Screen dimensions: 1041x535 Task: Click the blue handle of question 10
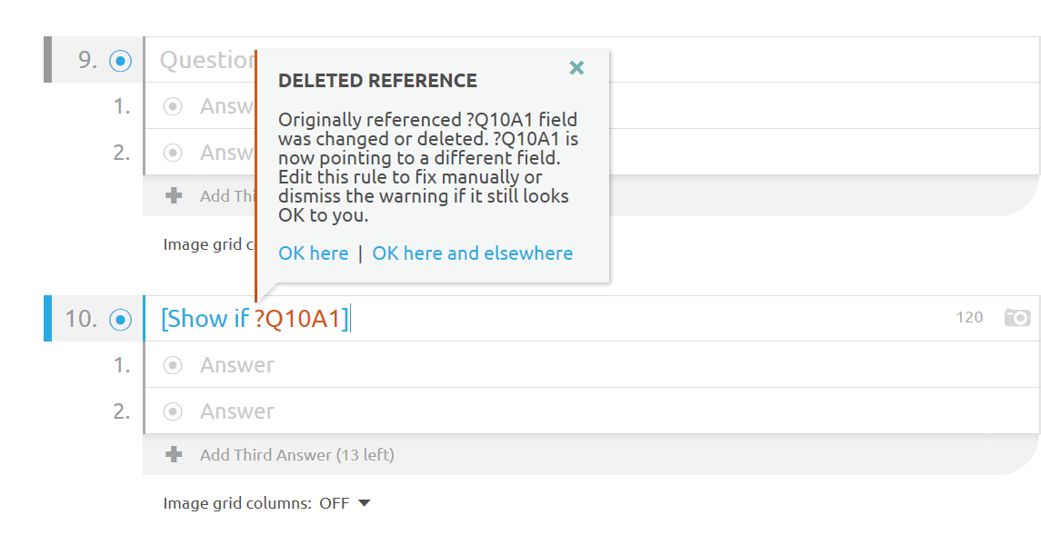pos(47,319)
